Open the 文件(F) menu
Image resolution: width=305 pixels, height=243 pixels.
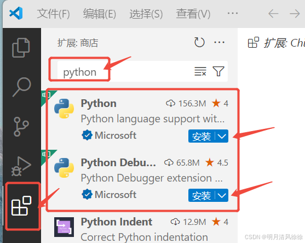point(53,14)
